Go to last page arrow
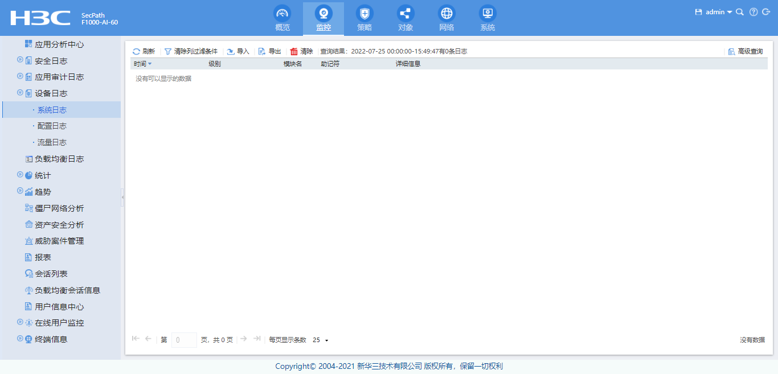 pyautogui.click(x=257, y=339)
